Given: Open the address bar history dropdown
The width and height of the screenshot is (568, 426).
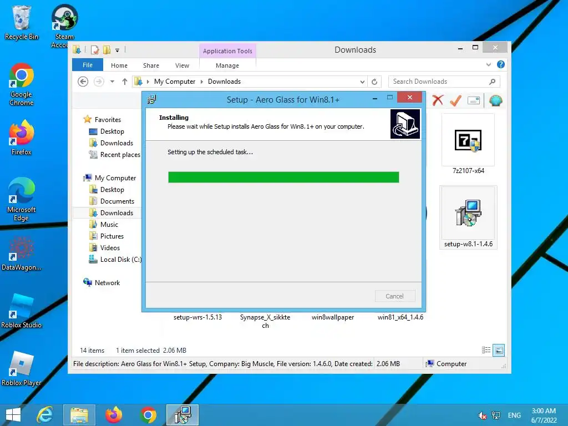Looking at the screenshot, I should pyautogui.click(x=362, y=82).
